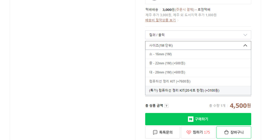
Task: Click the shopping bag icon for 장바구니
Action: (x=226, y=132)
